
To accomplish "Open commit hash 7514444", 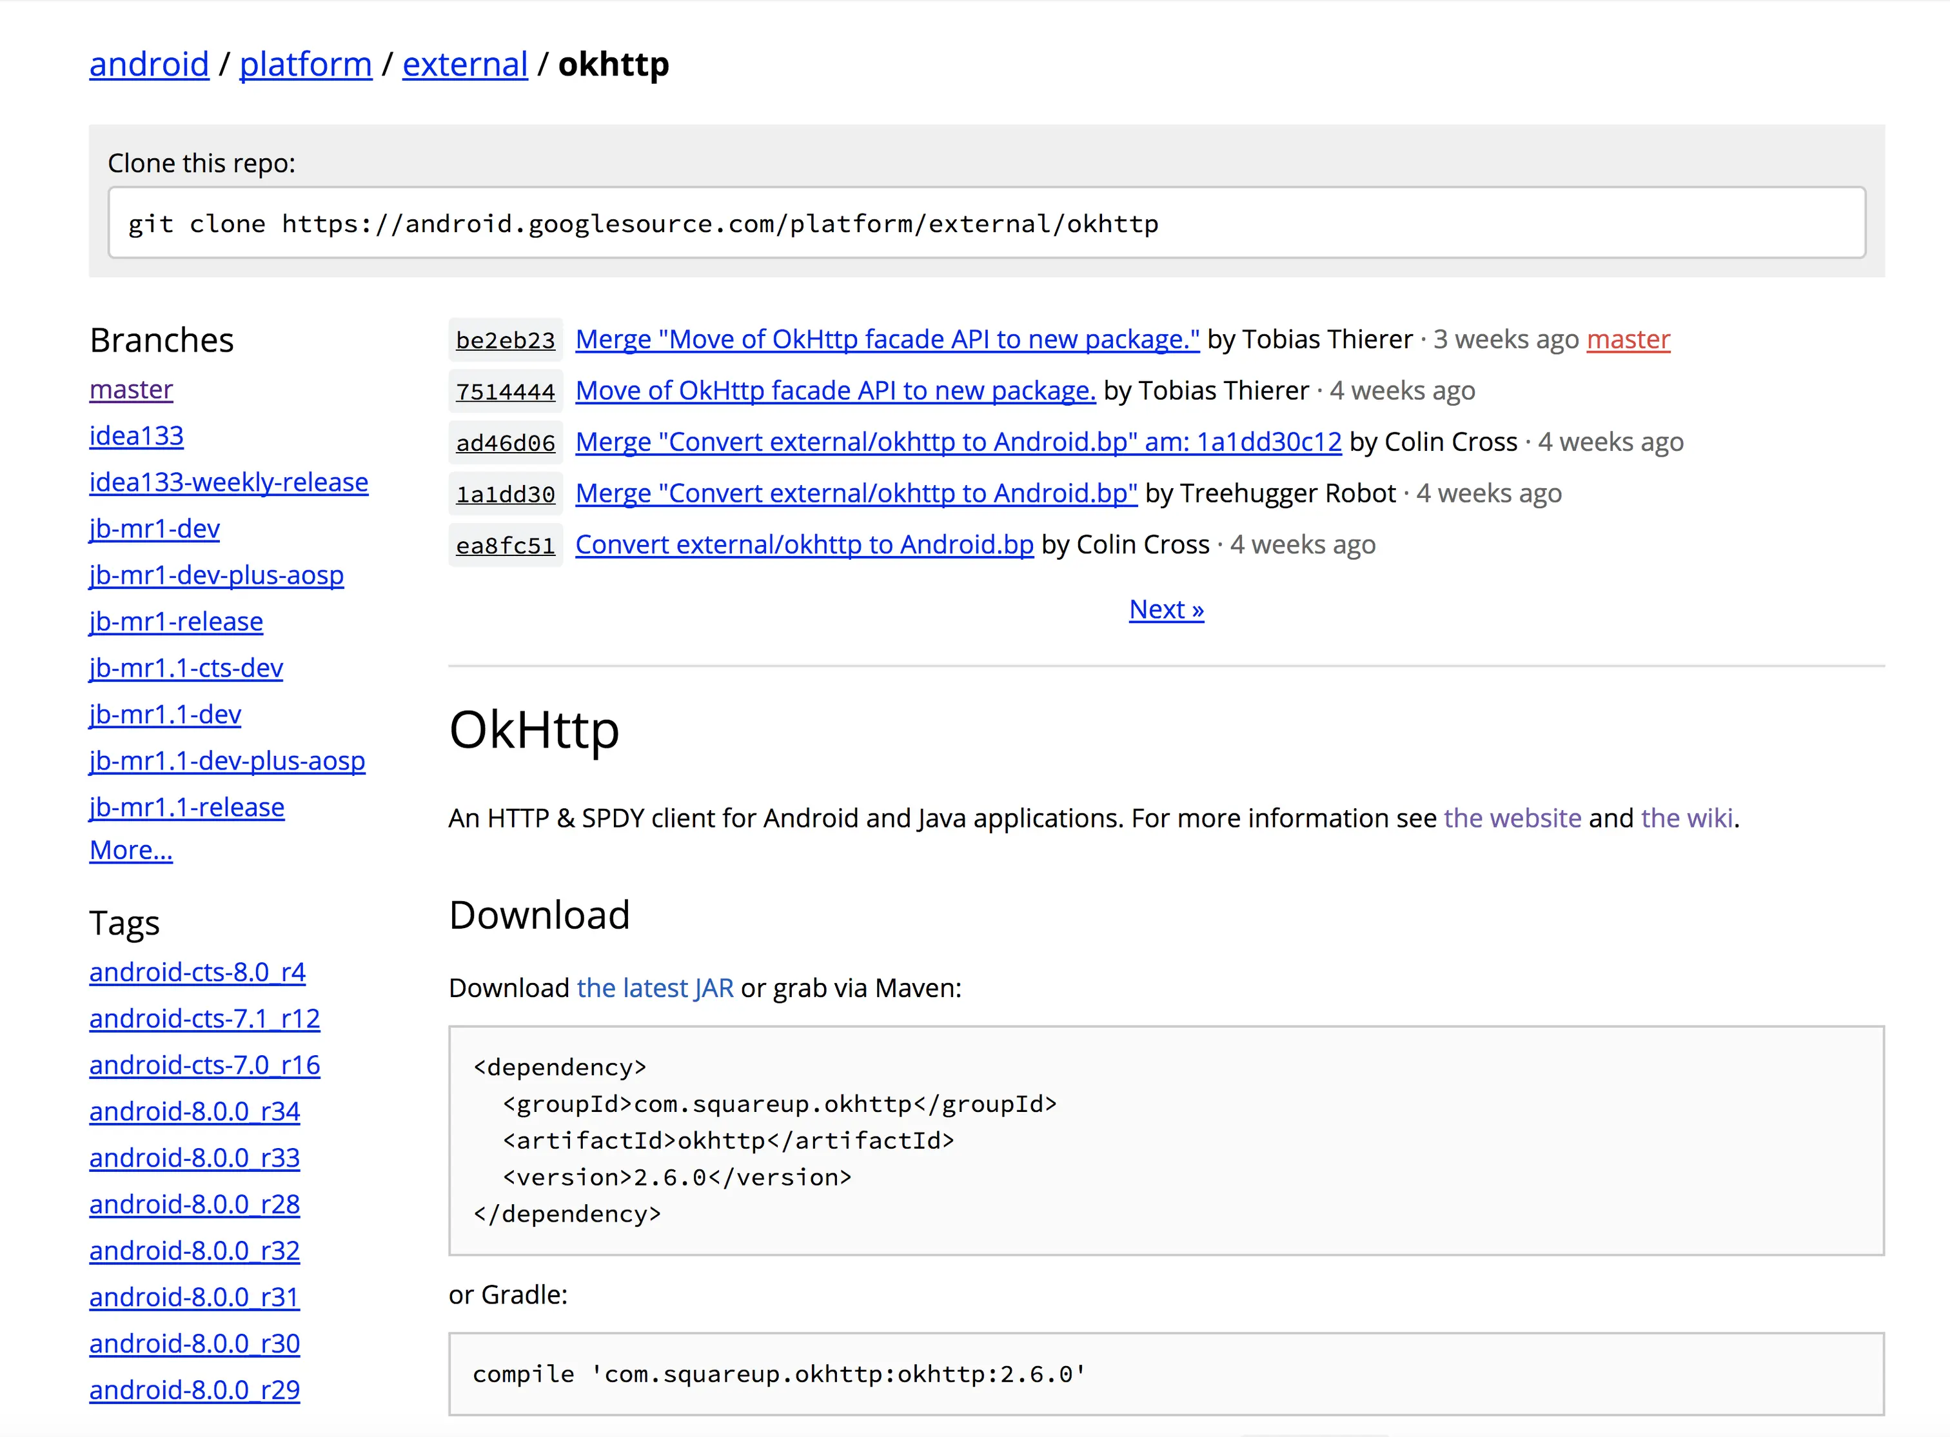I will click(506, 391).
